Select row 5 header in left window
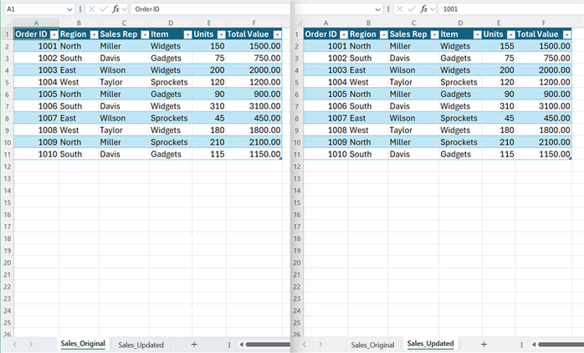The image size is (584, 353). point(7,83)
